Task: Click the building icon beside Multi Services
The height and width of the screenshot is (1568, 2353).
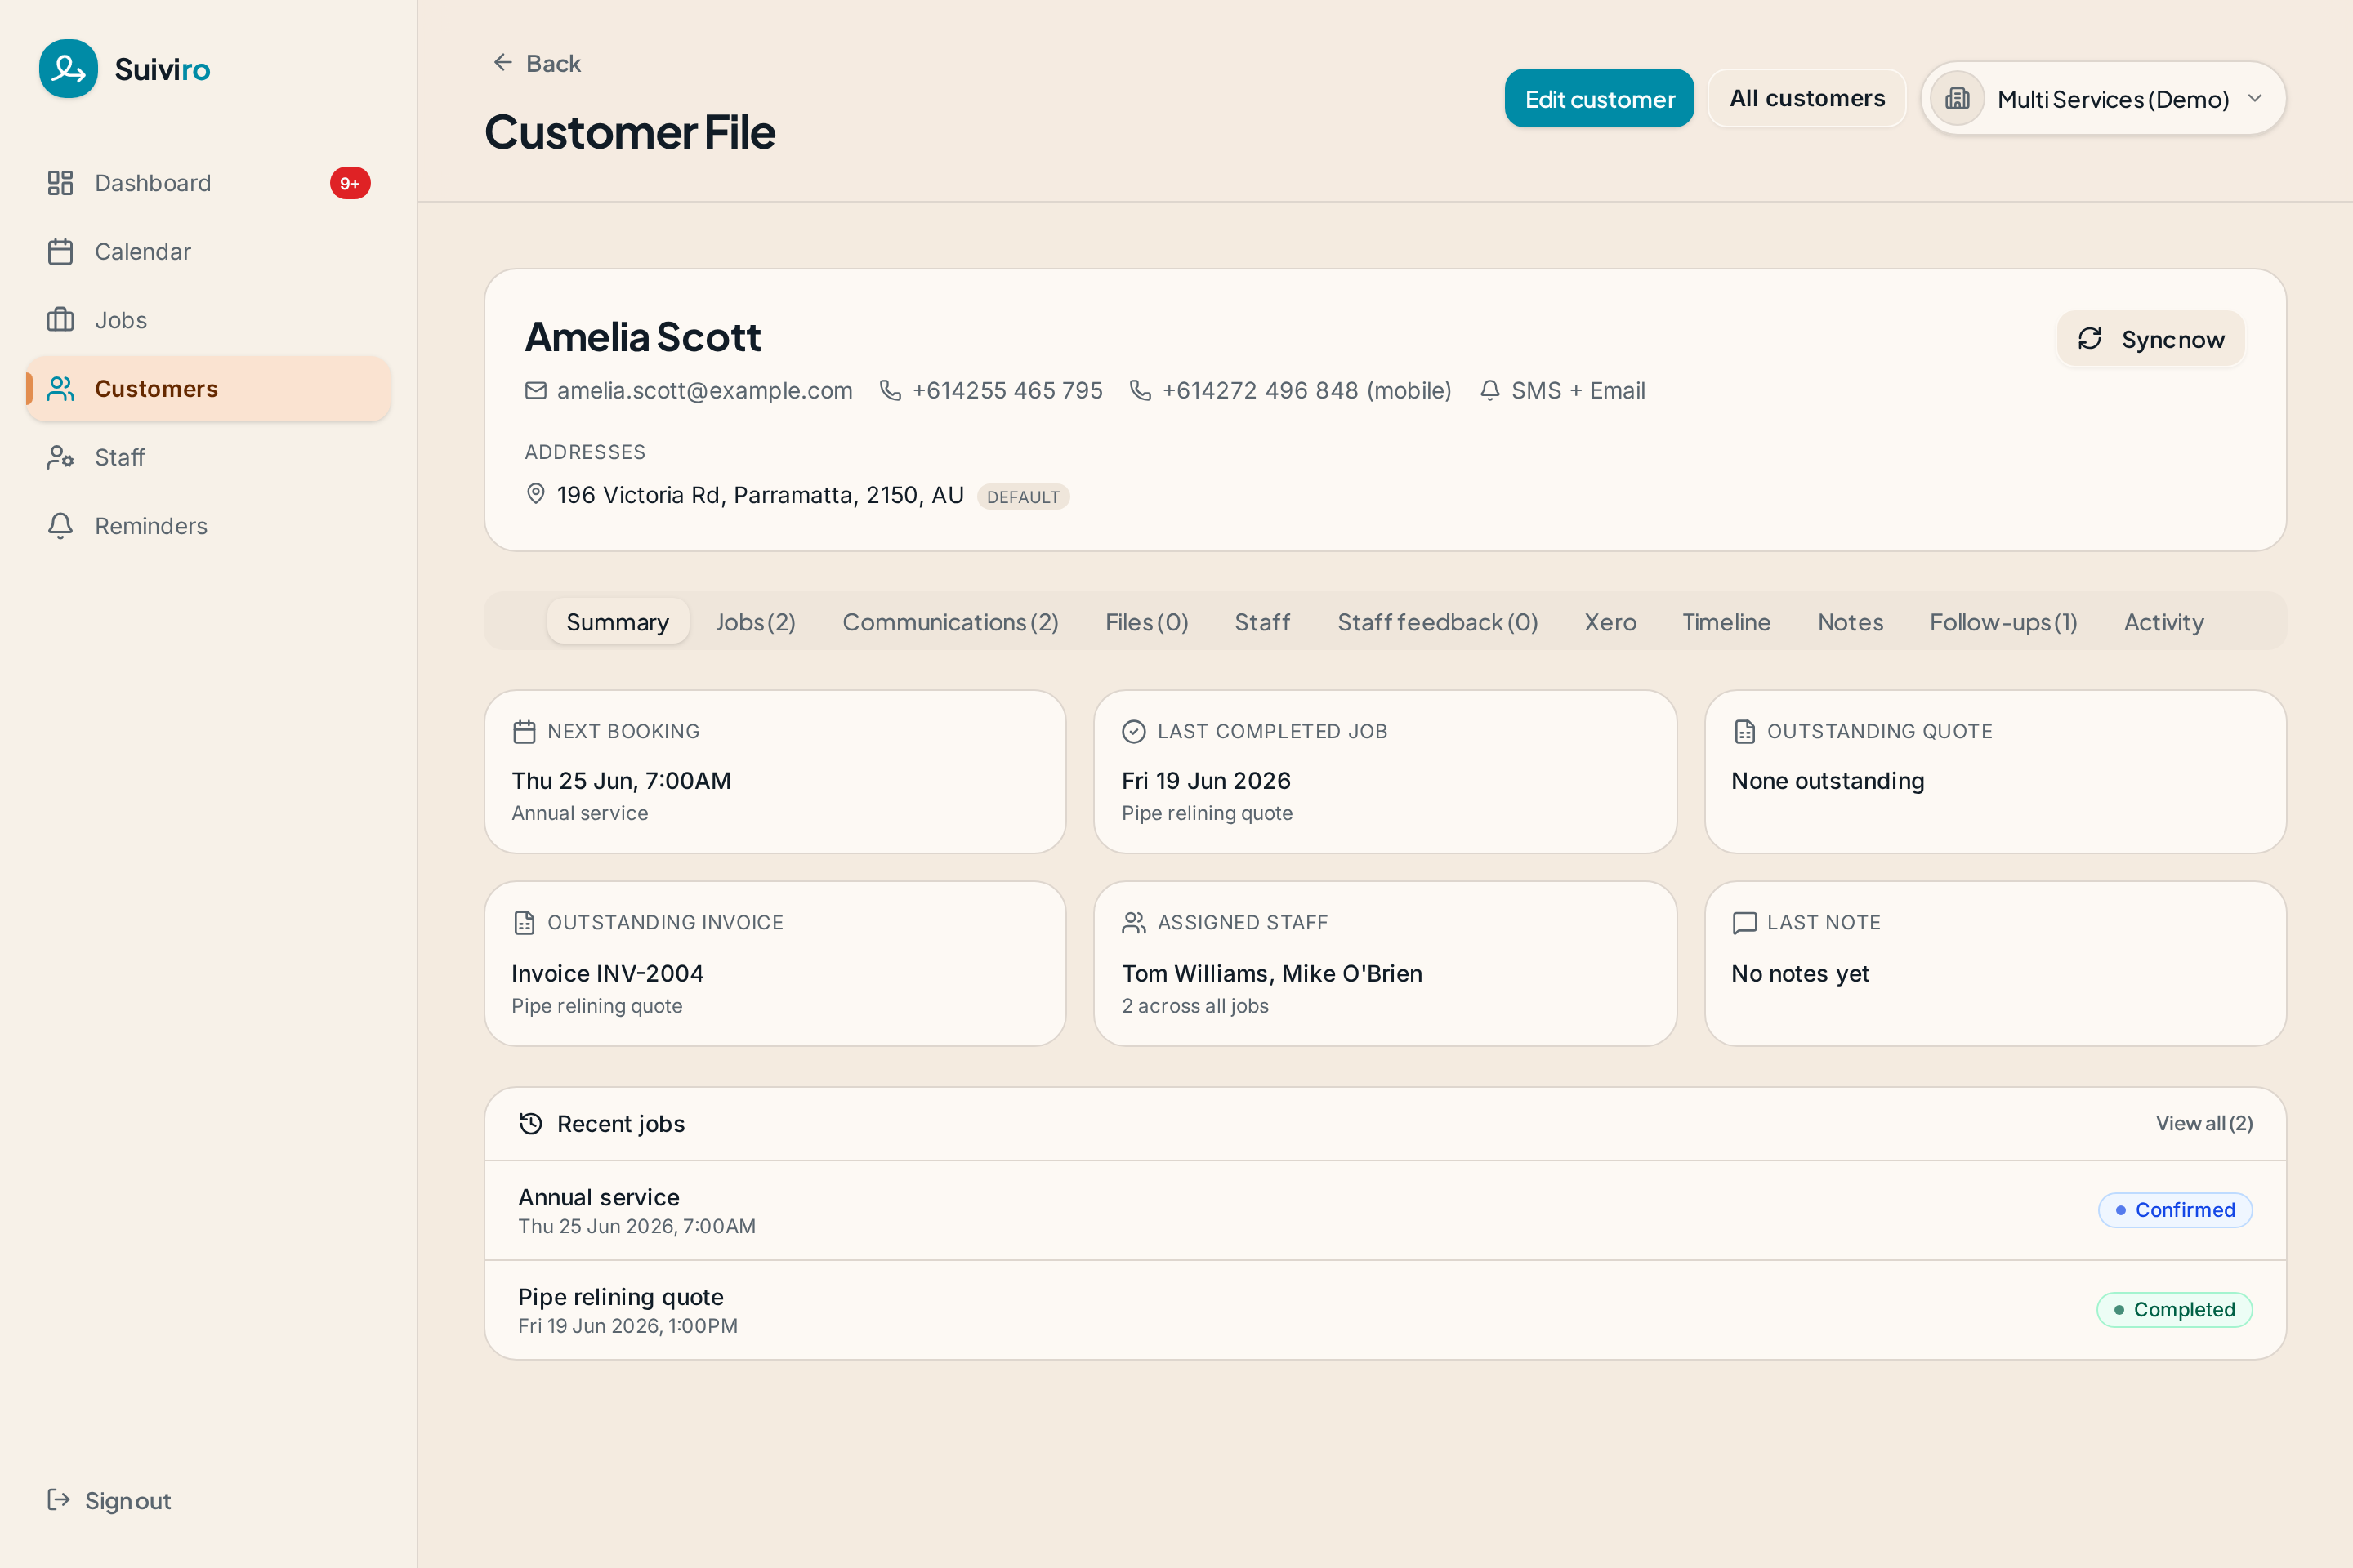Action: [x=1957, y=99]
